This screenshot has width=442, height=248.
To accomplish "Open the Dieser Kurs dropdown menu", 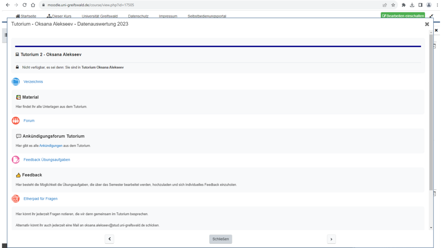I will [59, 16].
